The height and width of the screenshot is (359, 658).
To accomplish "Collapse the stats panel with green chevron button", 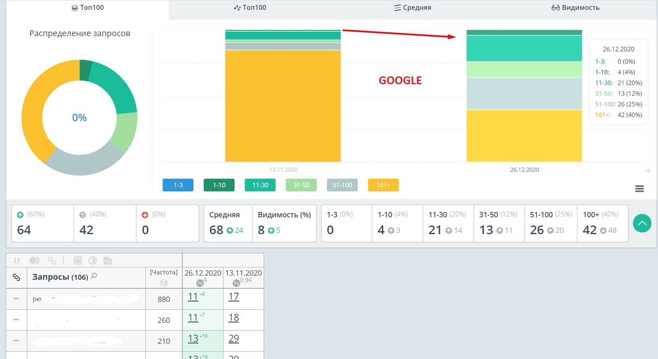I will pos(642,223).
